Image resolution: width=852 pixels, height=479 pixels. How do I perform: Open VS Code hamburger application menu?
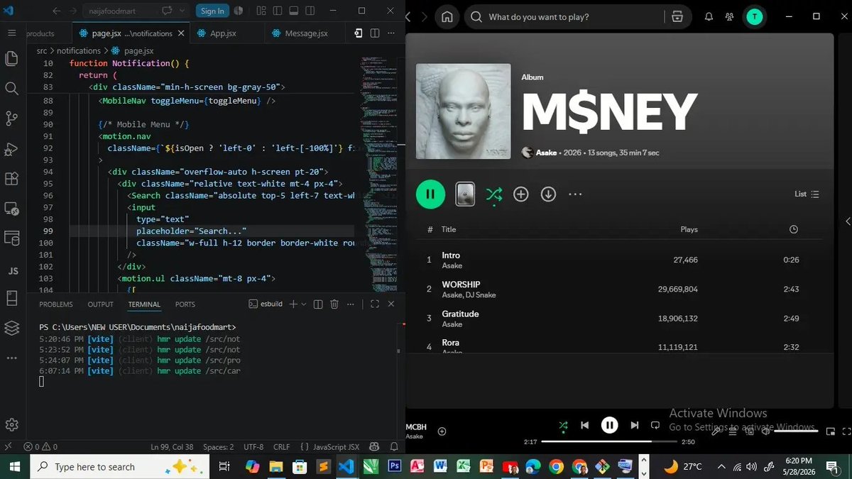11,33
